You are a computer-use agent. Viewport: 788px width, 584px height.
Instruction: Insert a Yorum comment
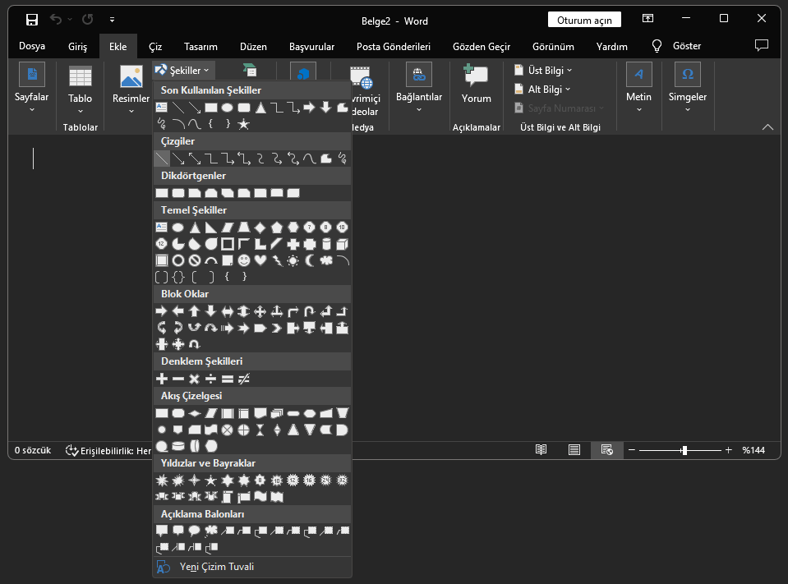(x=476, y=85)
